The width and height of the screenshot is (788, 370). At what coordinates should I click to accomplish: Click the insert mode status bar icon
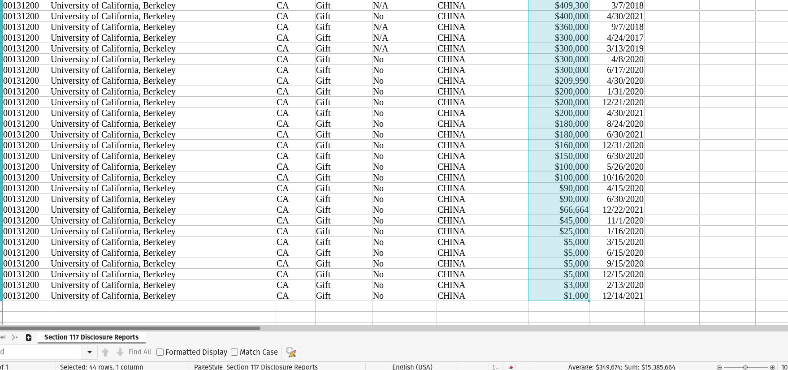pyautogui.click(x=495, y=367)
